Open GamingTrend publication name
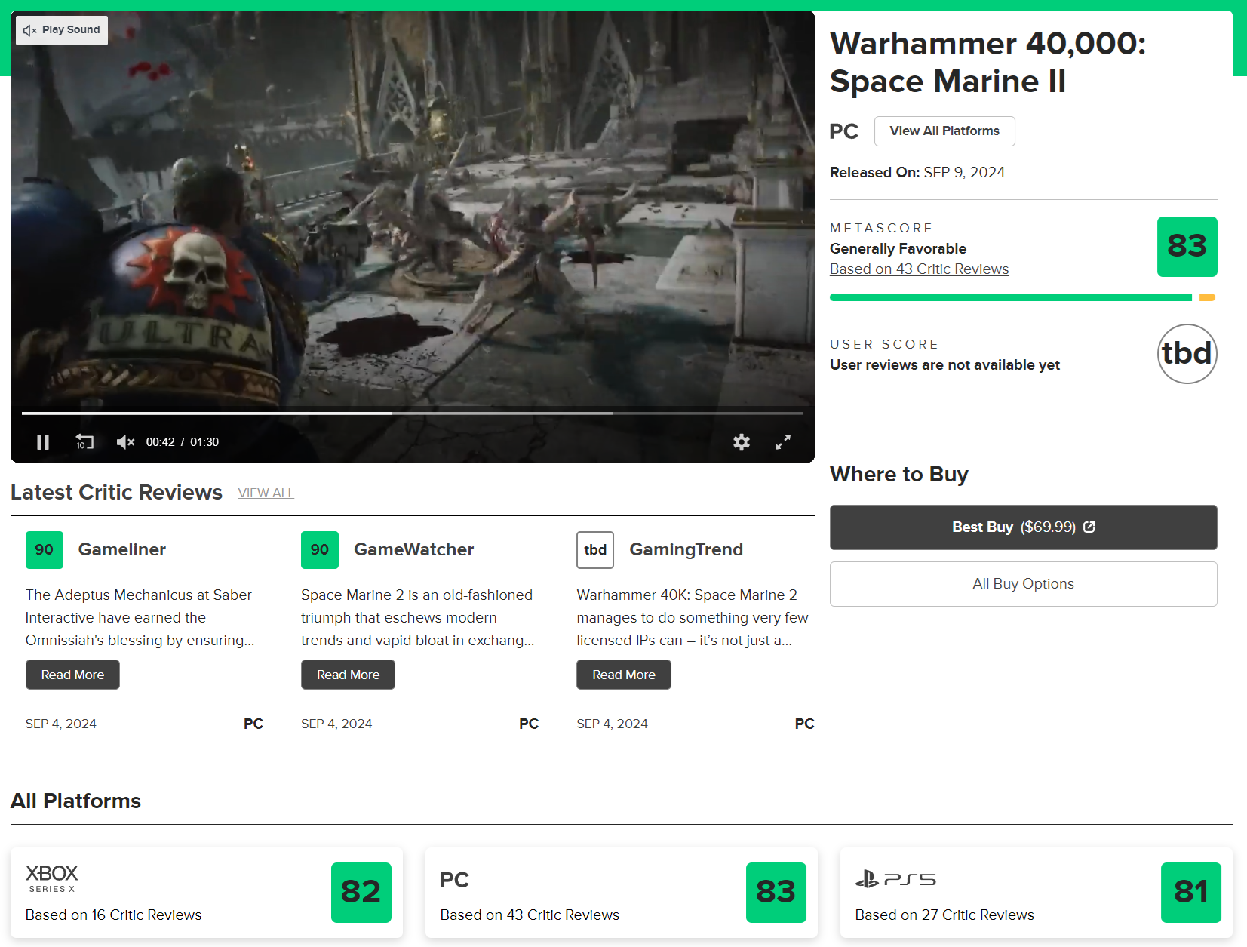Viewport: 1247px width, 947px height. click(686, 550)
